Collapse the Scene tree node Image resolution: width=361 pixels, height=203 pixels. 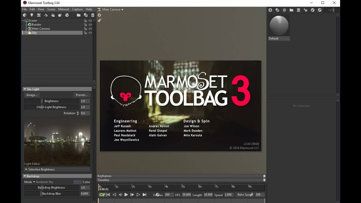pyautogui.click(x=23, y=21)
